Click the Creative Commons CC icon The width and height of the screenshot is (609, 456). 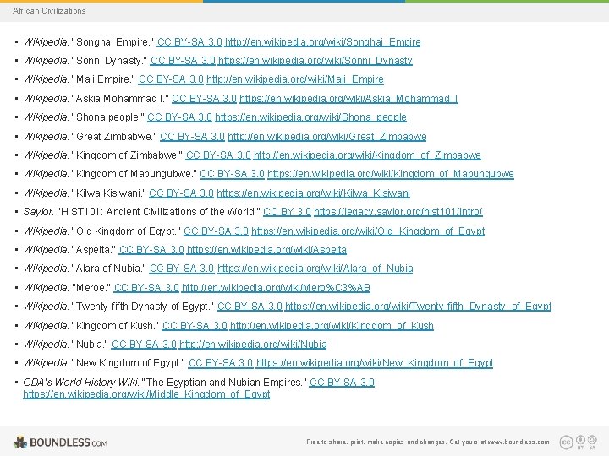pos(566,442)
